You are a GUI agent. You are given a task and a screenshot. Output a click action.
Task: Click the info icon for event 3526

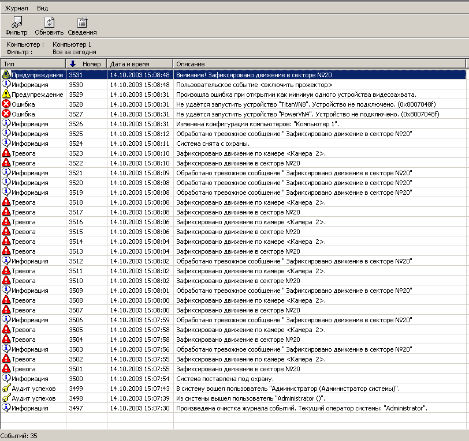click(x=6, y=124)
